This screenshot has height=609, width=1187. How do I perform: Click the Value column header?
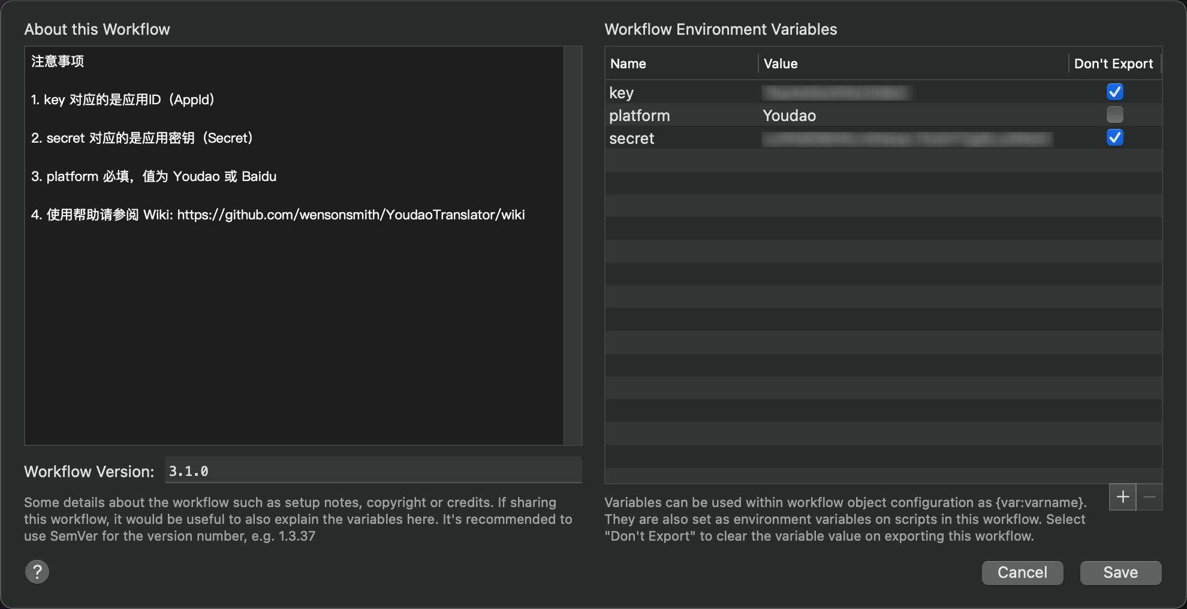(x=781, y=64)
